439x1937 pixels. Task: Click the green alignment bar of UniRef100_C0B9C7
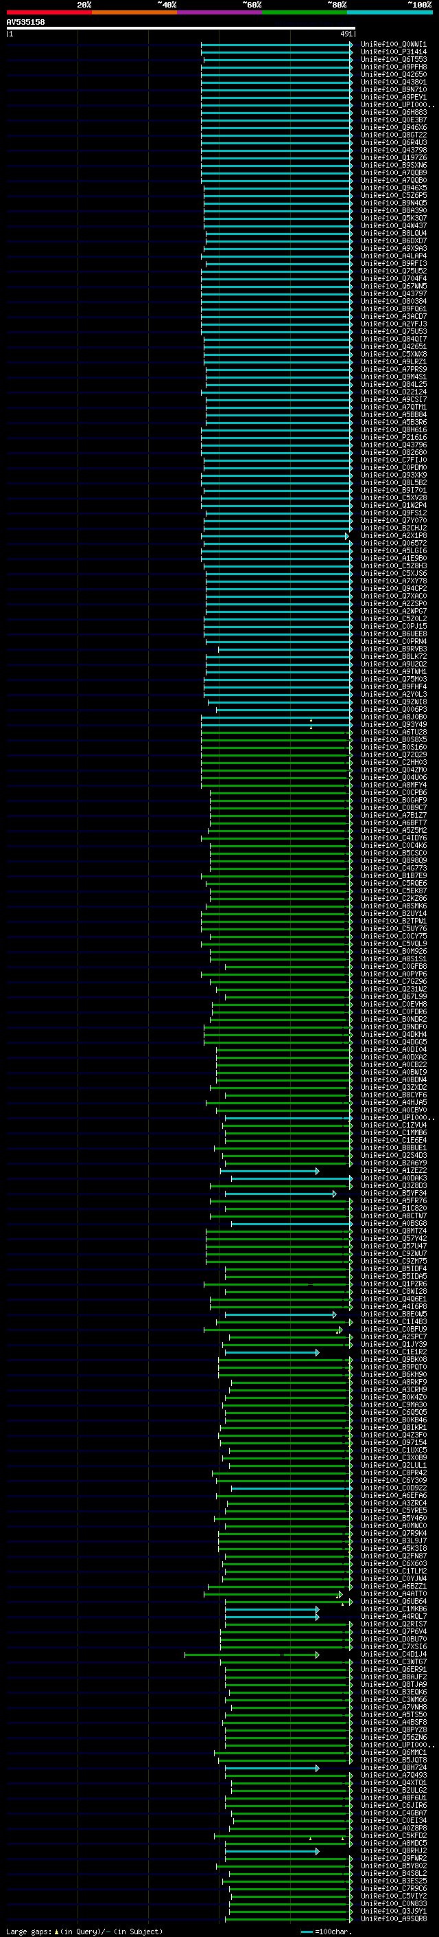(x=281, y=807)
